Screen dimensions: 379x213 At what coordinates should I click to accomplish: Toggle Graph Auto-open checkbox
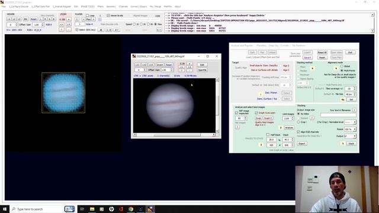tap(256, 113)
